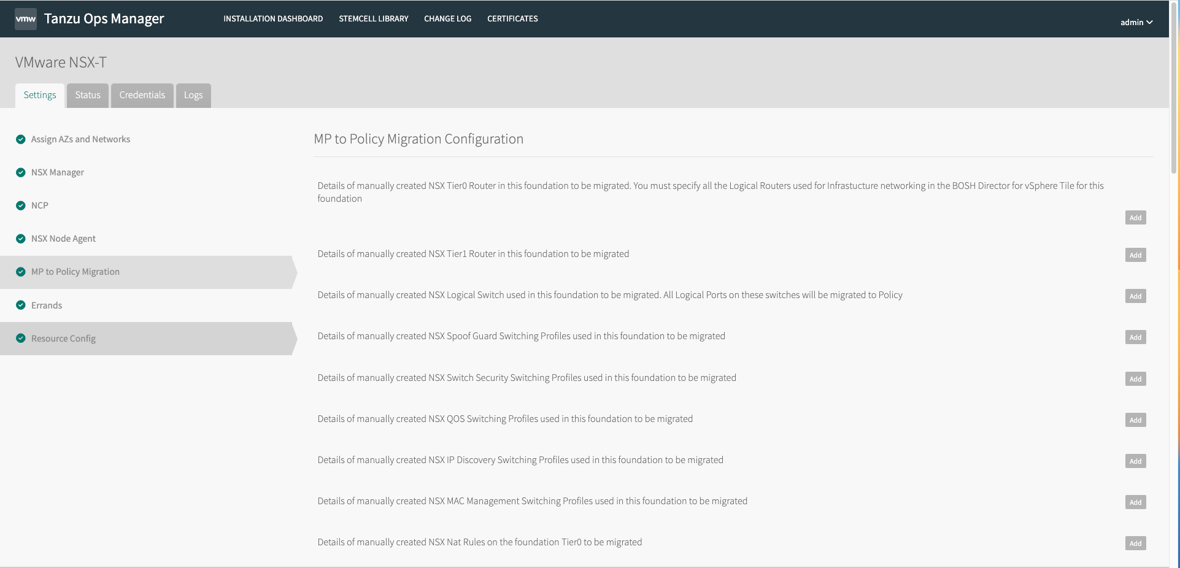Click the Assign AZs and Networks checkmark icon
This screenshot has width=1180, height=568.
tap(21, 139)
